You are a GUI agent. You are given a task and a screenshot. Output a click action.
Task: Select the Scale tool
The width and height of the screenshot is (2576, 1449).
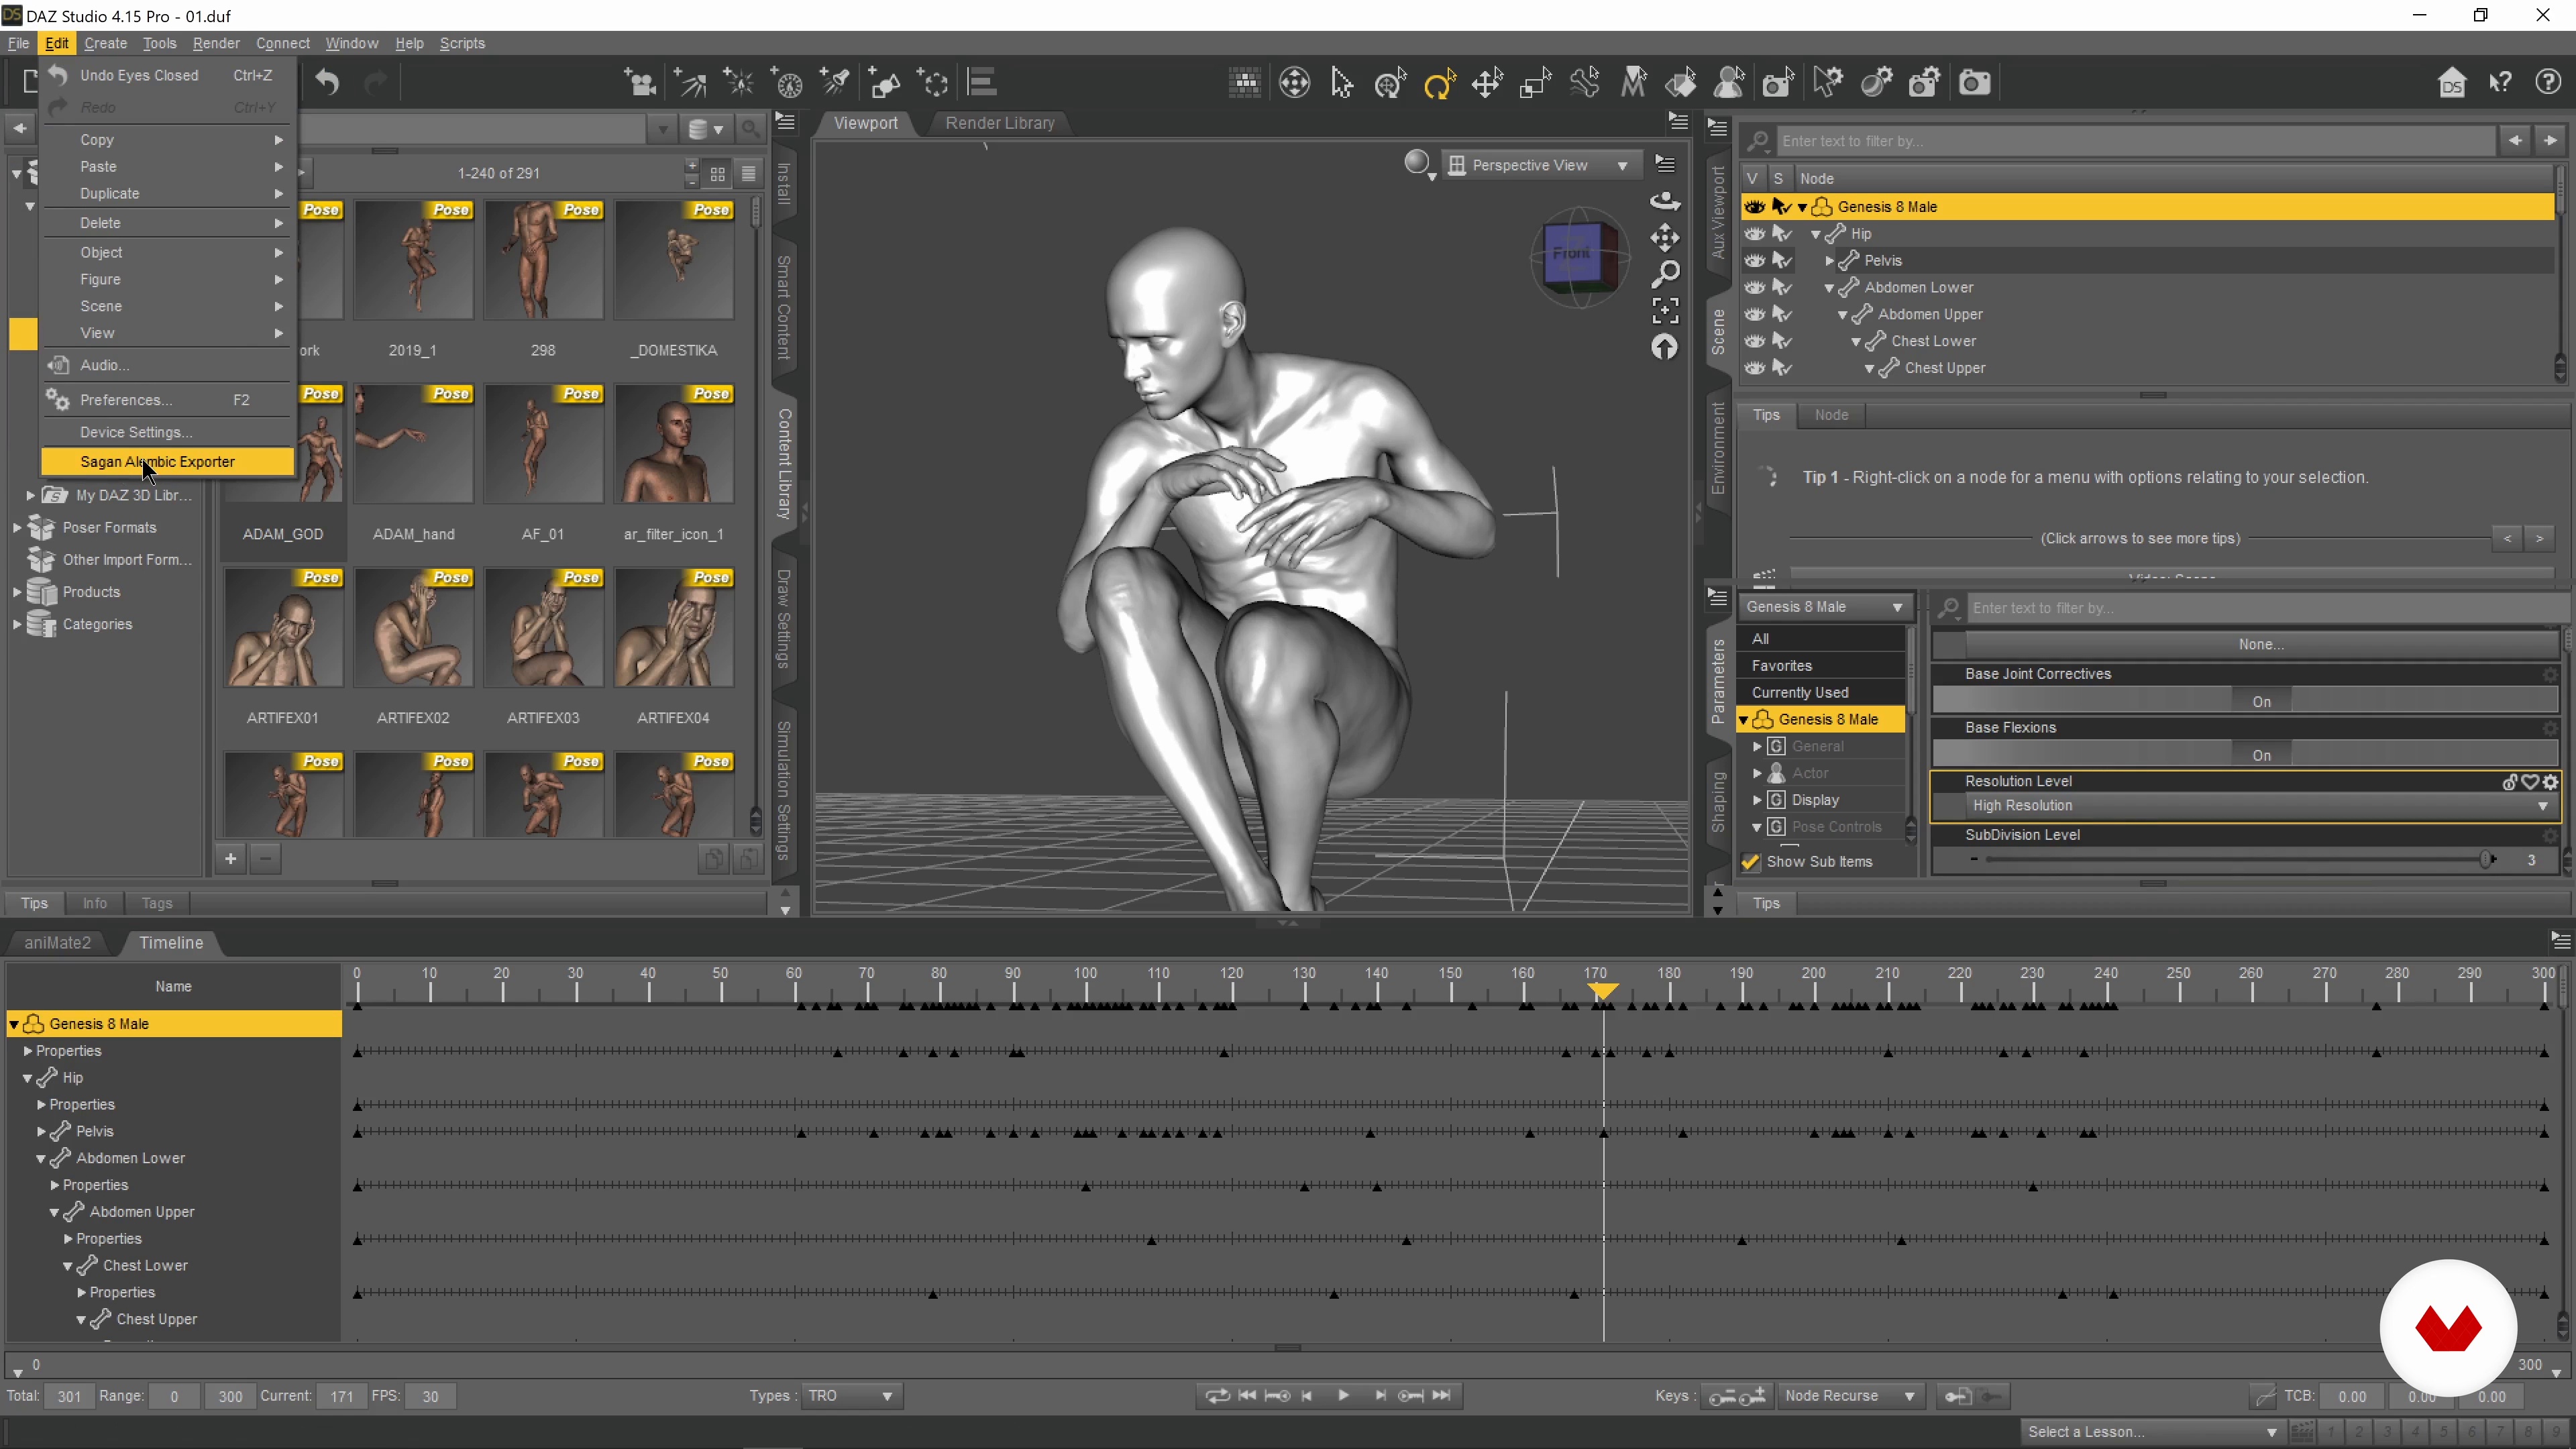coord(1535,83)
